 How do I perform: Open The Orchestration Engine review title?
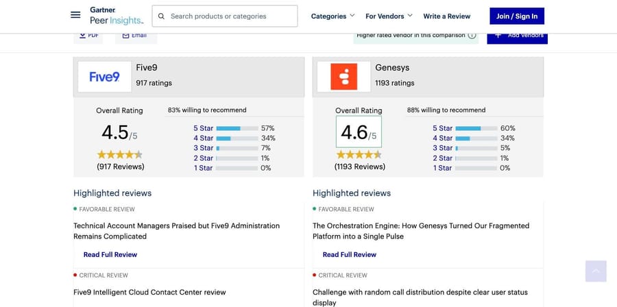coord(421,231)
